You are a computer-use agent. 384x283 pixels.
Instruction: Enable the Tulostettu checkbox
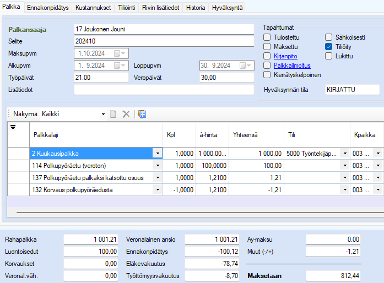pos(268,37)
